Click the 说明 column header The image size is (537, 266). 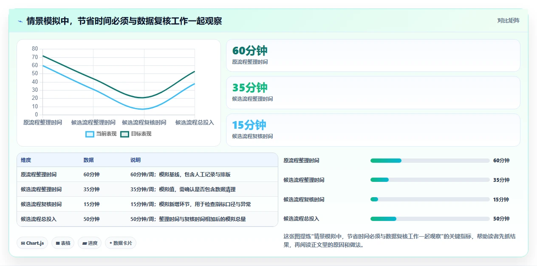click(136, 160)
